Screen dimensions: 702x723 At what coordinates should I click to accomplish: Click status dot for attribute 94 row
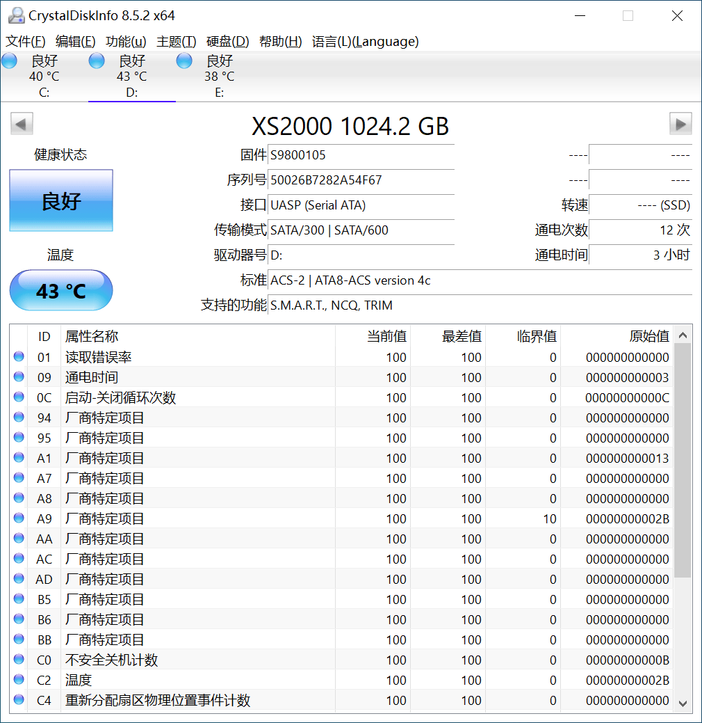tap(19, 417)
